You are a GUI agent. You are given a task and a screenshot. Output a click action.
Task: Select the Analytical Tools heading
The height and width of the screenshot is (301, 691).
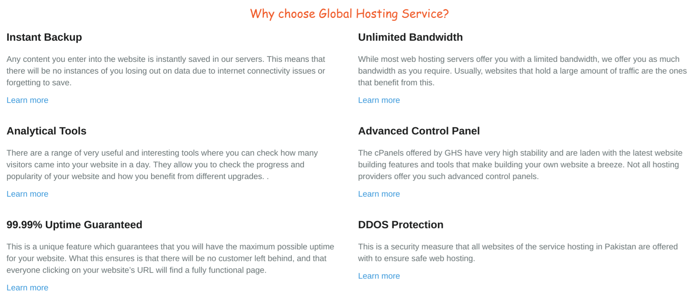pos(46,131)
